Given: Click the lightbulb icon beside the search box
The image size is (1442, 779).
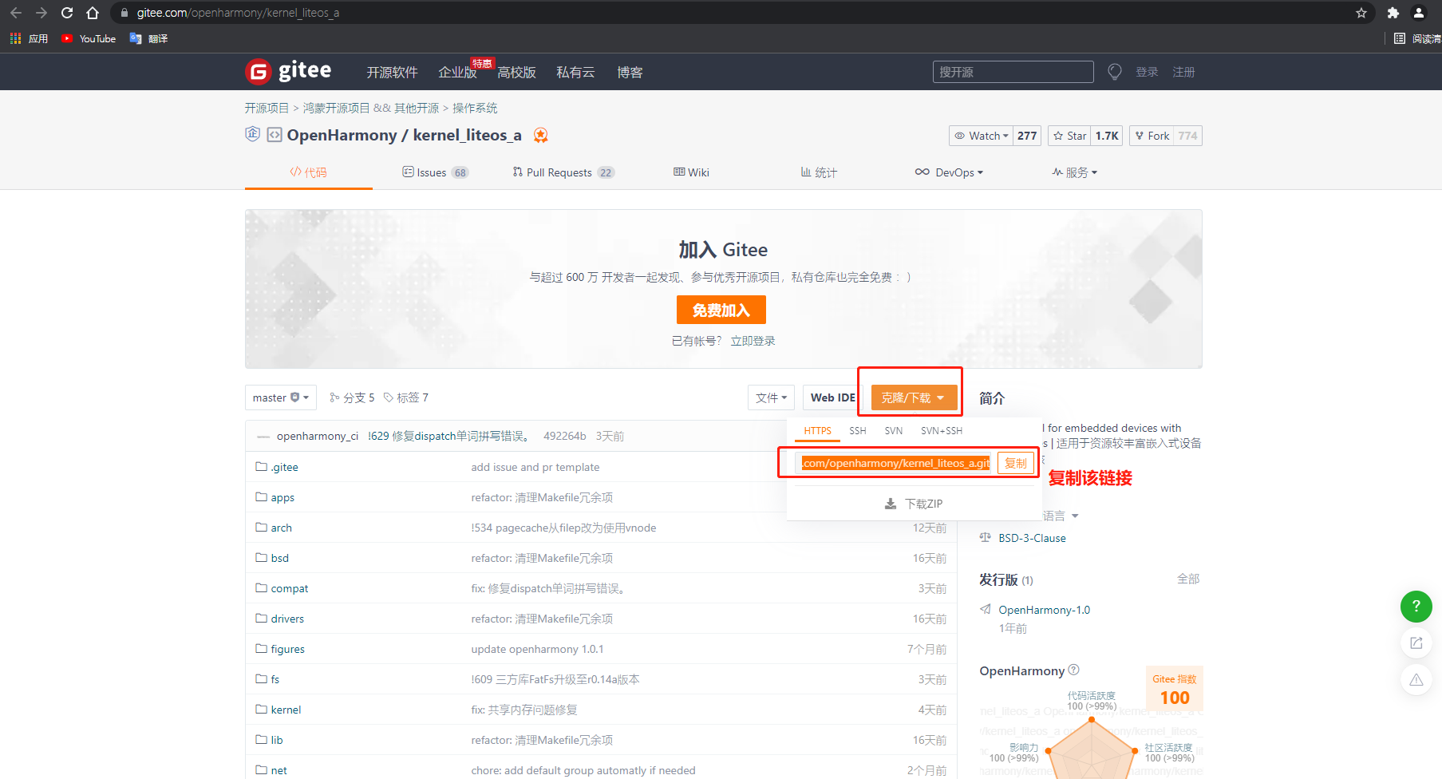Looking at the screenshot, I should [x=1115, y=72].
